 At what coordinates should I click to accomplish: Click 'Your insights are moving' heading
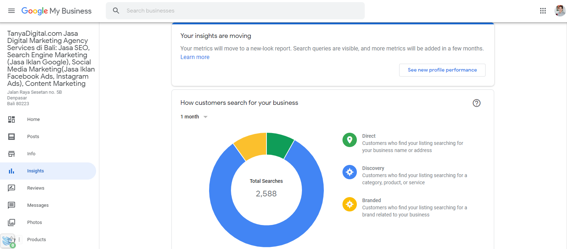pyautogui.click(x=216, y=36)
